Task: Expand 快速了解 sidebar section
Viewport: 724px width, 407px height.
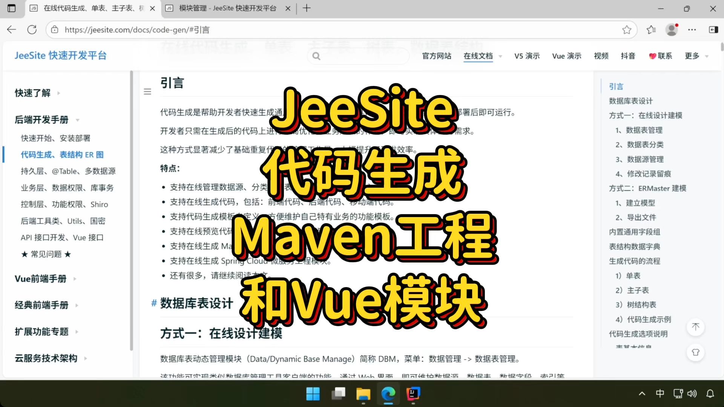Action: [x=37, y=93]
